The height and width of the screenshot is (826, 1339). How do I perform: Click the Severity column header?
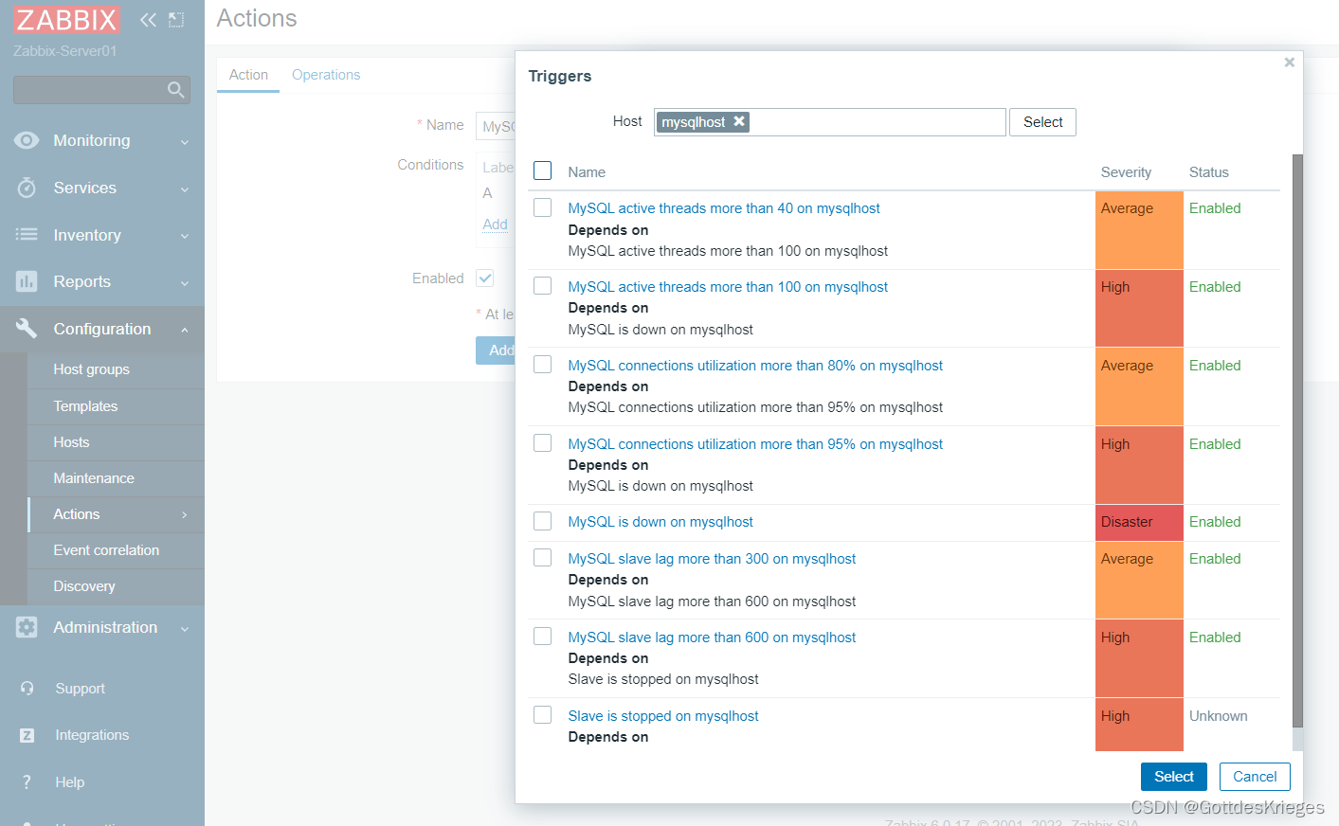pos(1126,172)
